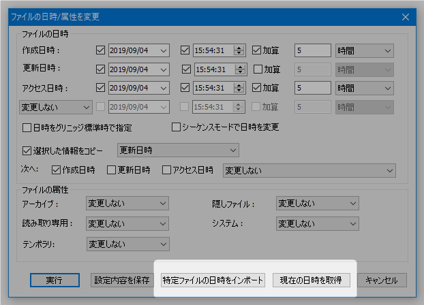Click the 実行 button
Screen dimensions: 424x305
[55, 280]
